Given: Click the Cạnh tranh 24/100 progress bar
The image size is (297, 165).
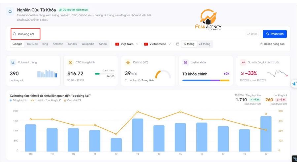Looking at the screenshot, I should point(104,74).
